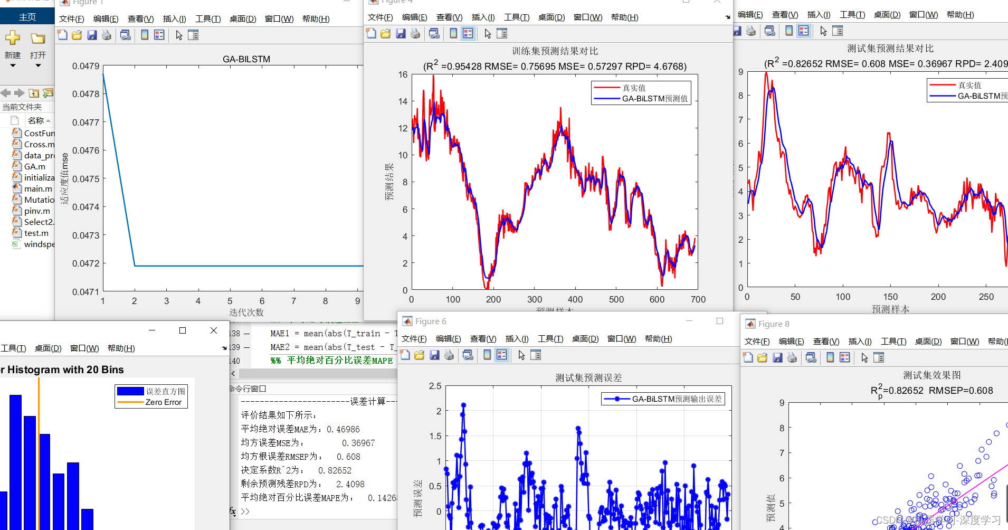1008x530 pixels.
Task: Click New Figure icon in Figure 4 toolbar
Action: click(371, 34)
